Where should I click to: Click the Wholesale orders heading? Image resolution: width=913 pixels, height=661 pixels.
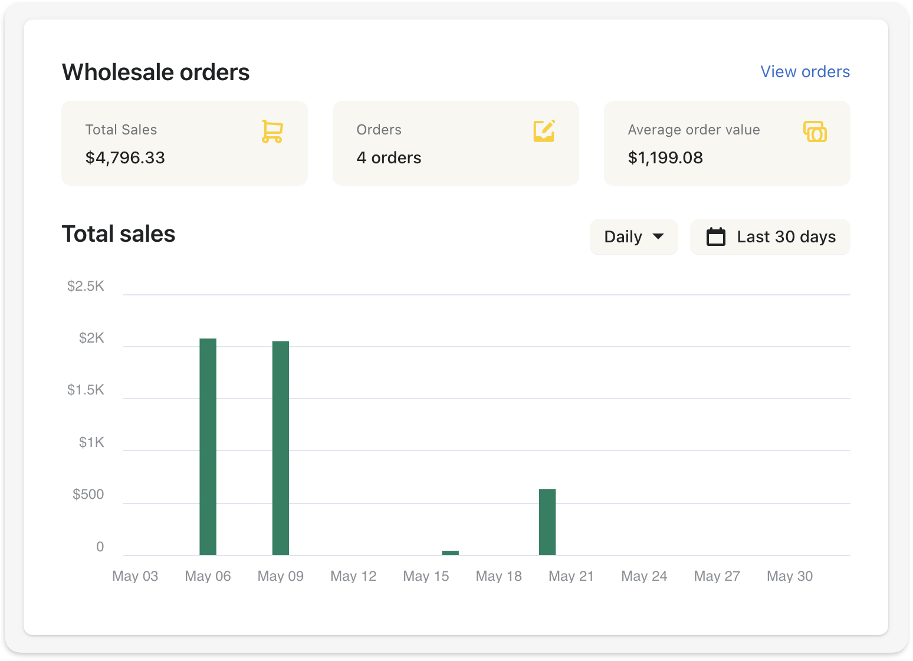[x=156, y=72]
